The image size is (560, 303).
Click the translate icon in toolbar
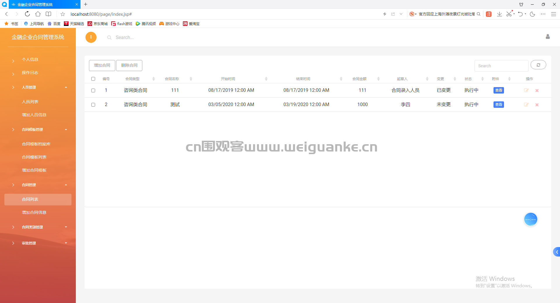point(489,14)
